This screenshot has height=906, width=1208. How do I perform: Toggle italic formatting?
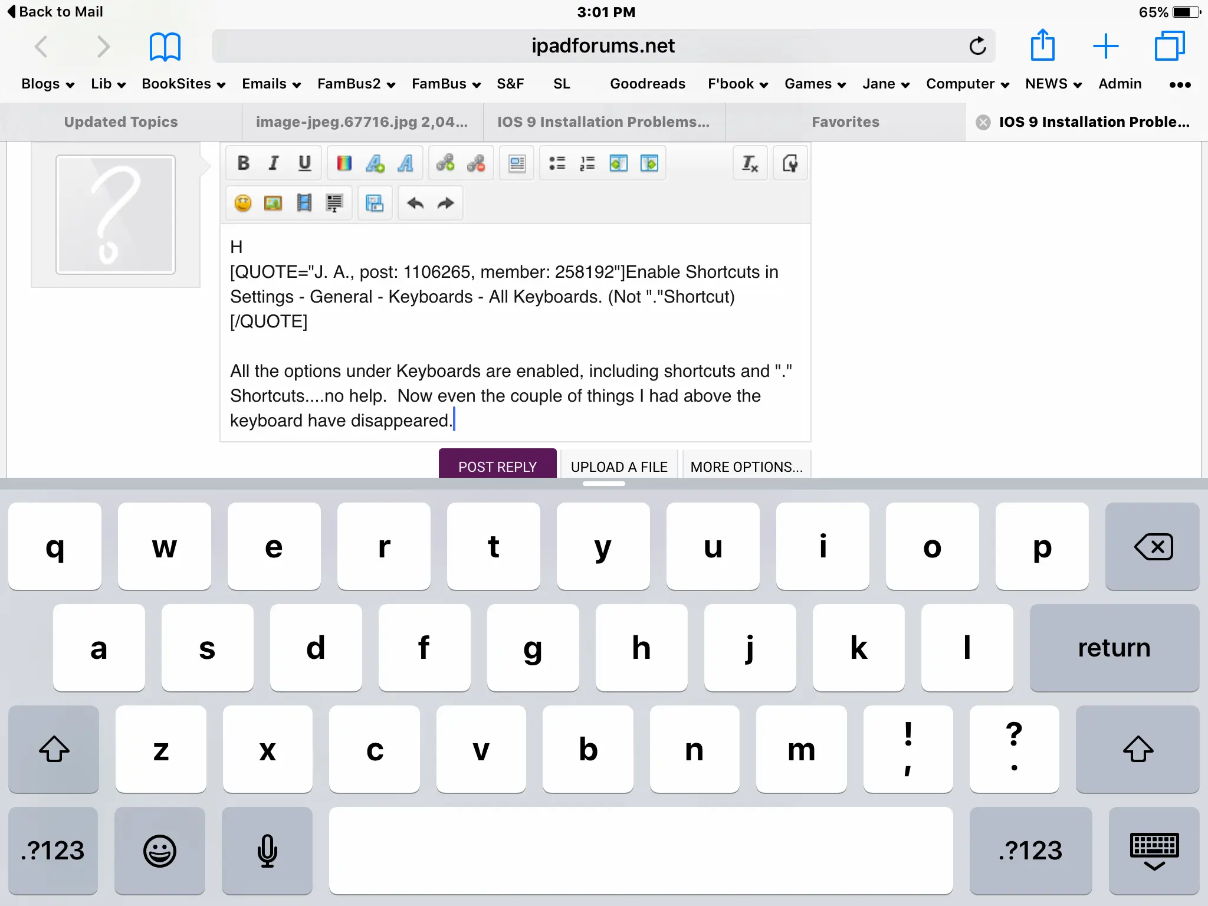pos(273,163)
